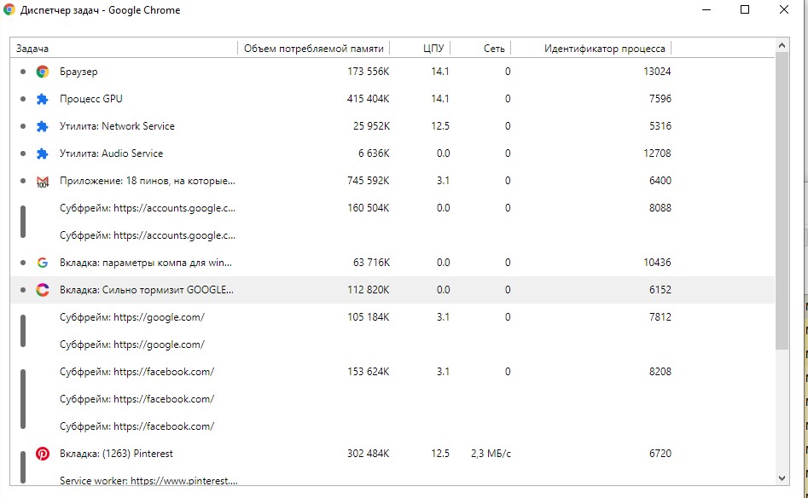Click the puzzle icon for Процесс GPU
Image resolution: width=808 pixels, height=498 pixels.
(43, 99)
